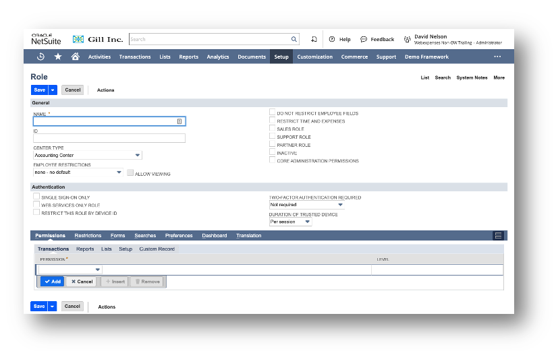
Task: Open the Permission dropdown
Action: tap(70, 269)
